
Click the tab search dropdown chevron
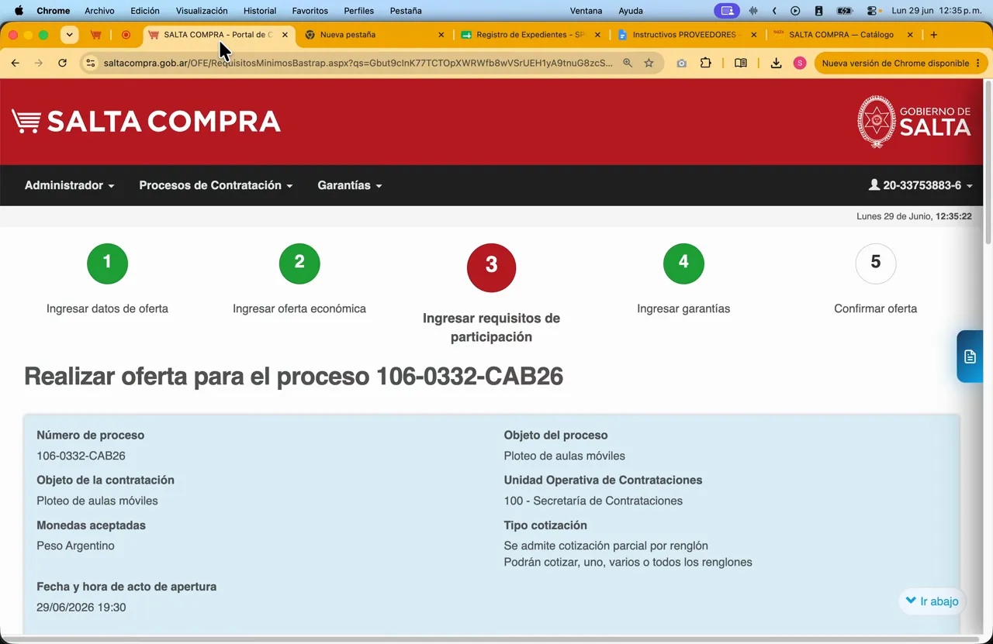point(70,35)
